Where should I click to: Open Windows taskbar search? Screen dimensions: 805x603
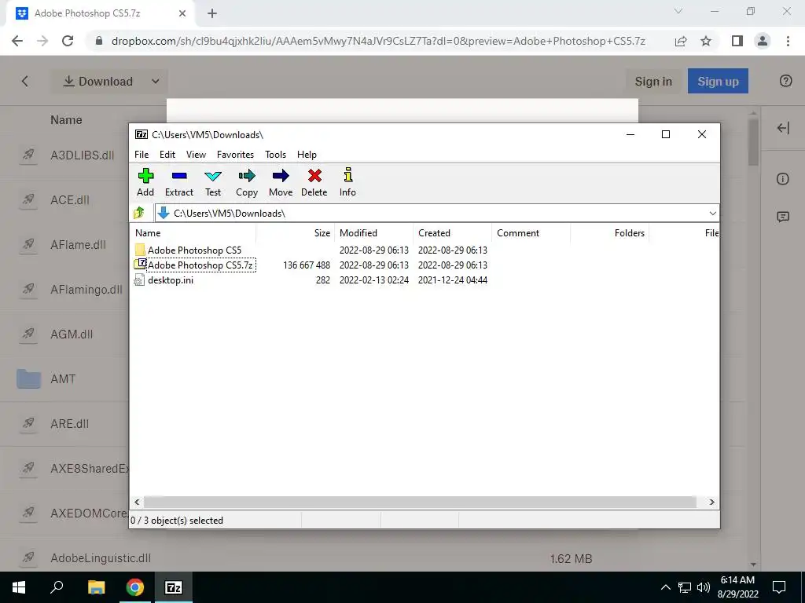57,587
